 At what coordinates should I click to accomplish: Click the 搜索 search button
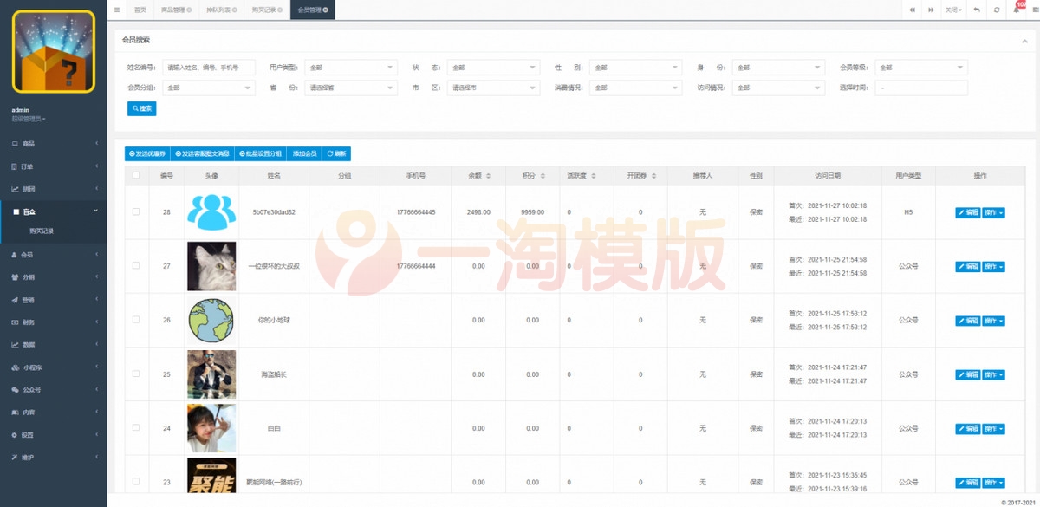pyautogui.click(x=140, y=108)
